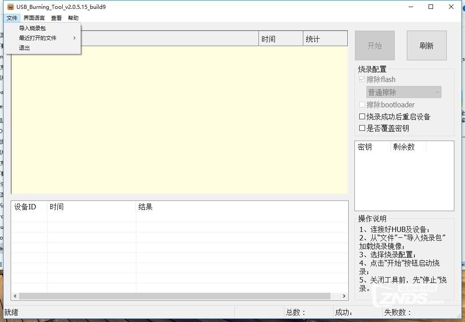Click the 刷新 refresh button
Viewport: 465px width, 322px height.
pyautogui.click(x=426, y=45)
